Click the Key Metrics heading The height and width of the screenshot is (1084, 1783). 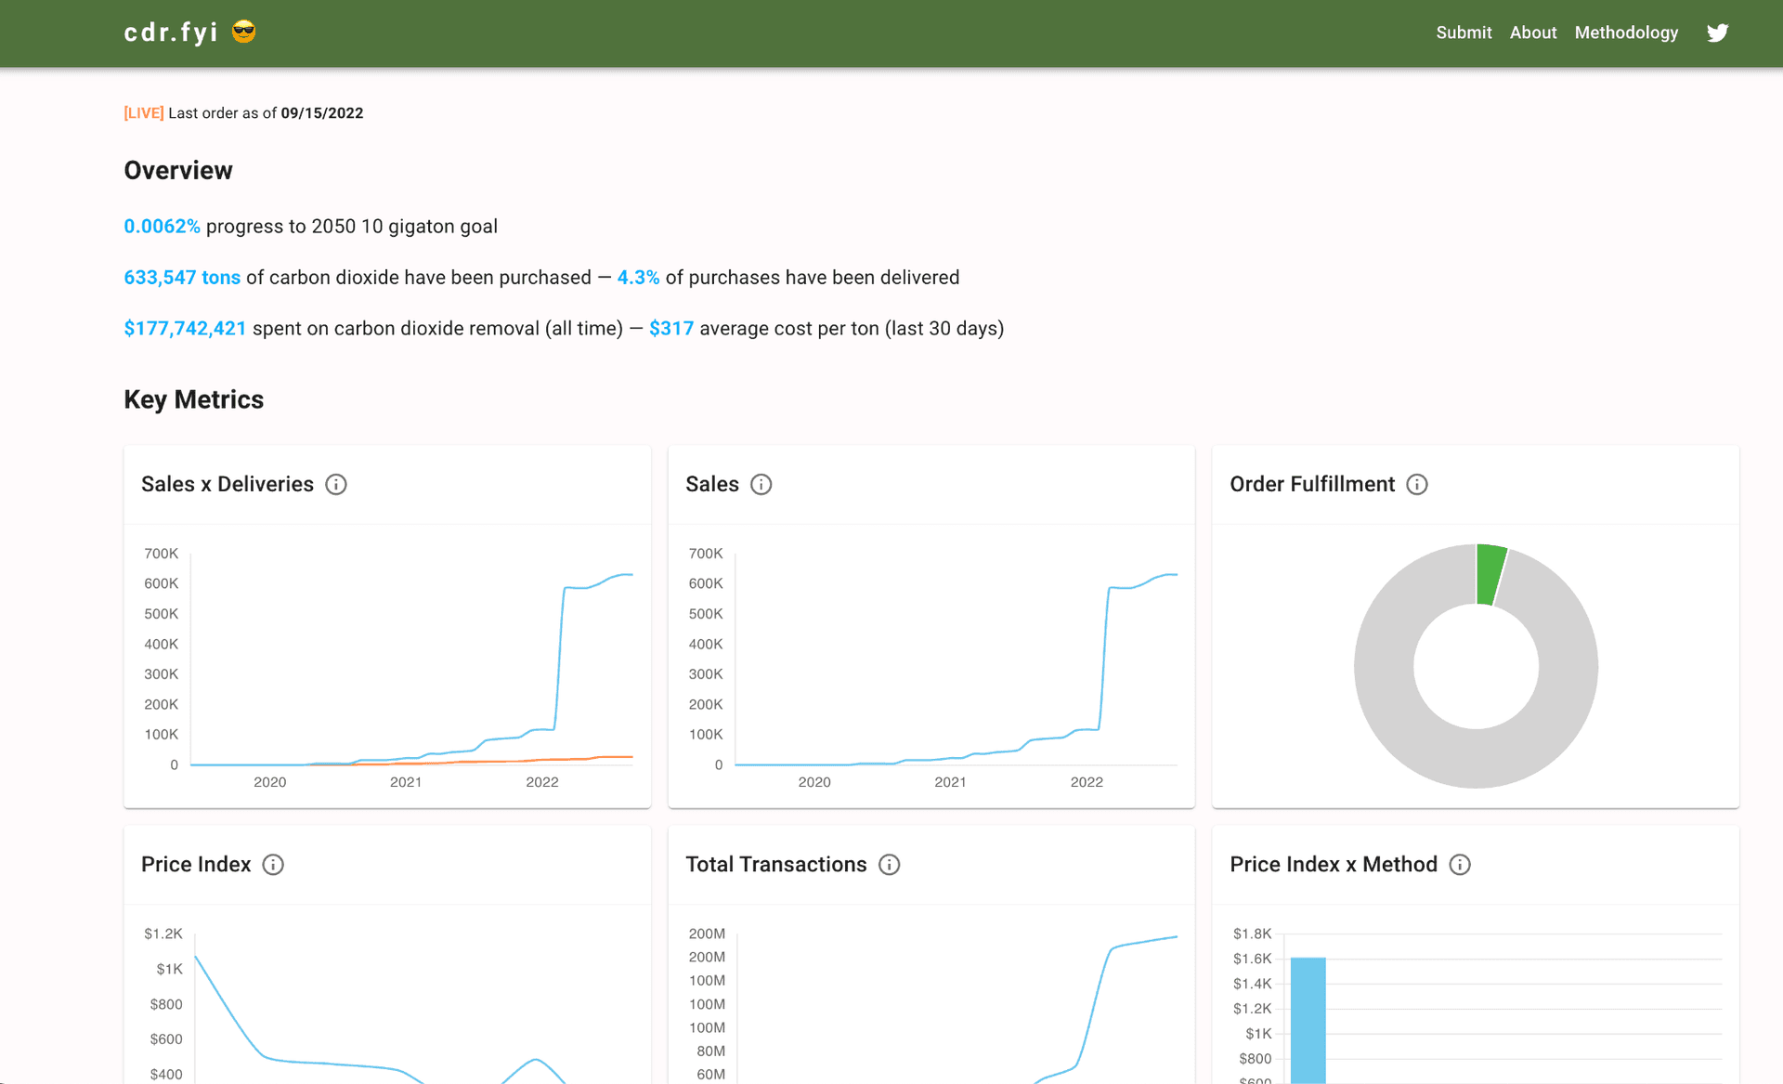point(194,399)
